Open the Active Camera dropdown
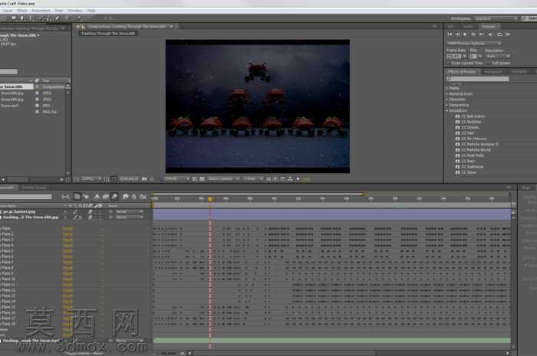 tap(223, 178)
